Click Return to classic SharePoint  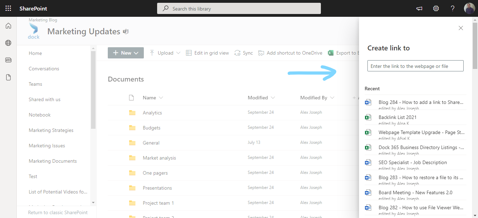pos(58,212)
